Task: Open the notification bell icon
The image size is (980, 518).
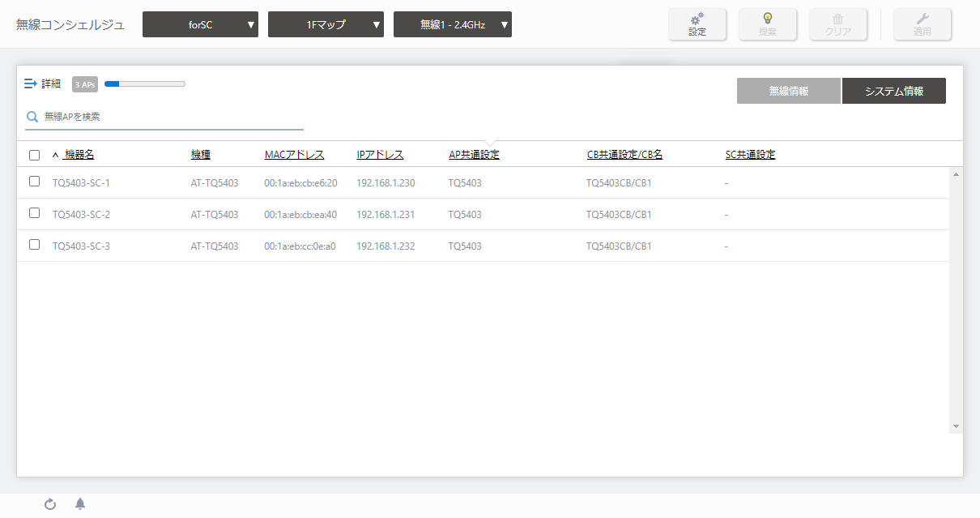Action: pos(80,504)
